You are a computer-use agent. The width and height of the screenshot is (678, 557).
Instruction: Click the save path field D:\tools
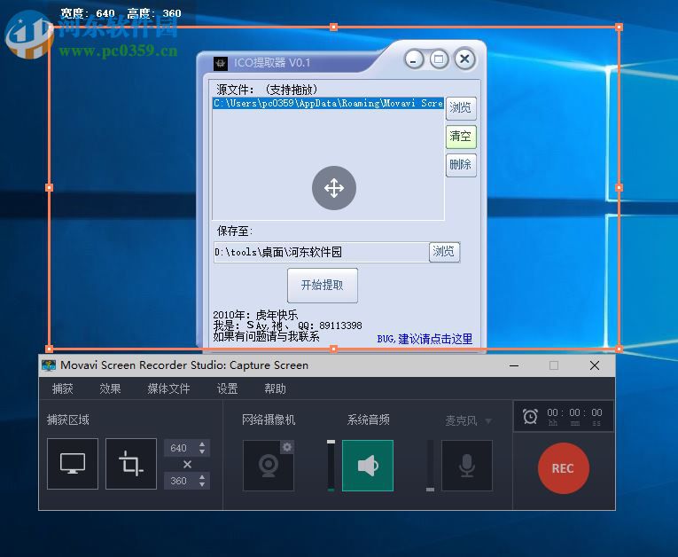321,252
